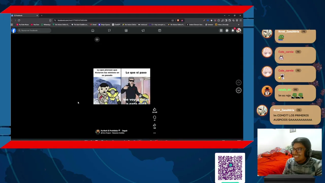
Task: Open the Gmail bookmark
Action: pyautogui.click(x=93, y=25)
